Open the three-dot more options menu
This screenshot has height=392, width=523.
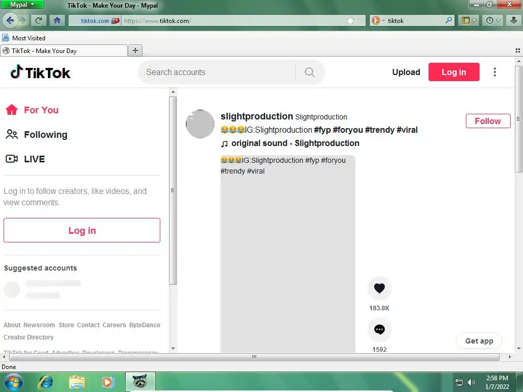(494, 72)
